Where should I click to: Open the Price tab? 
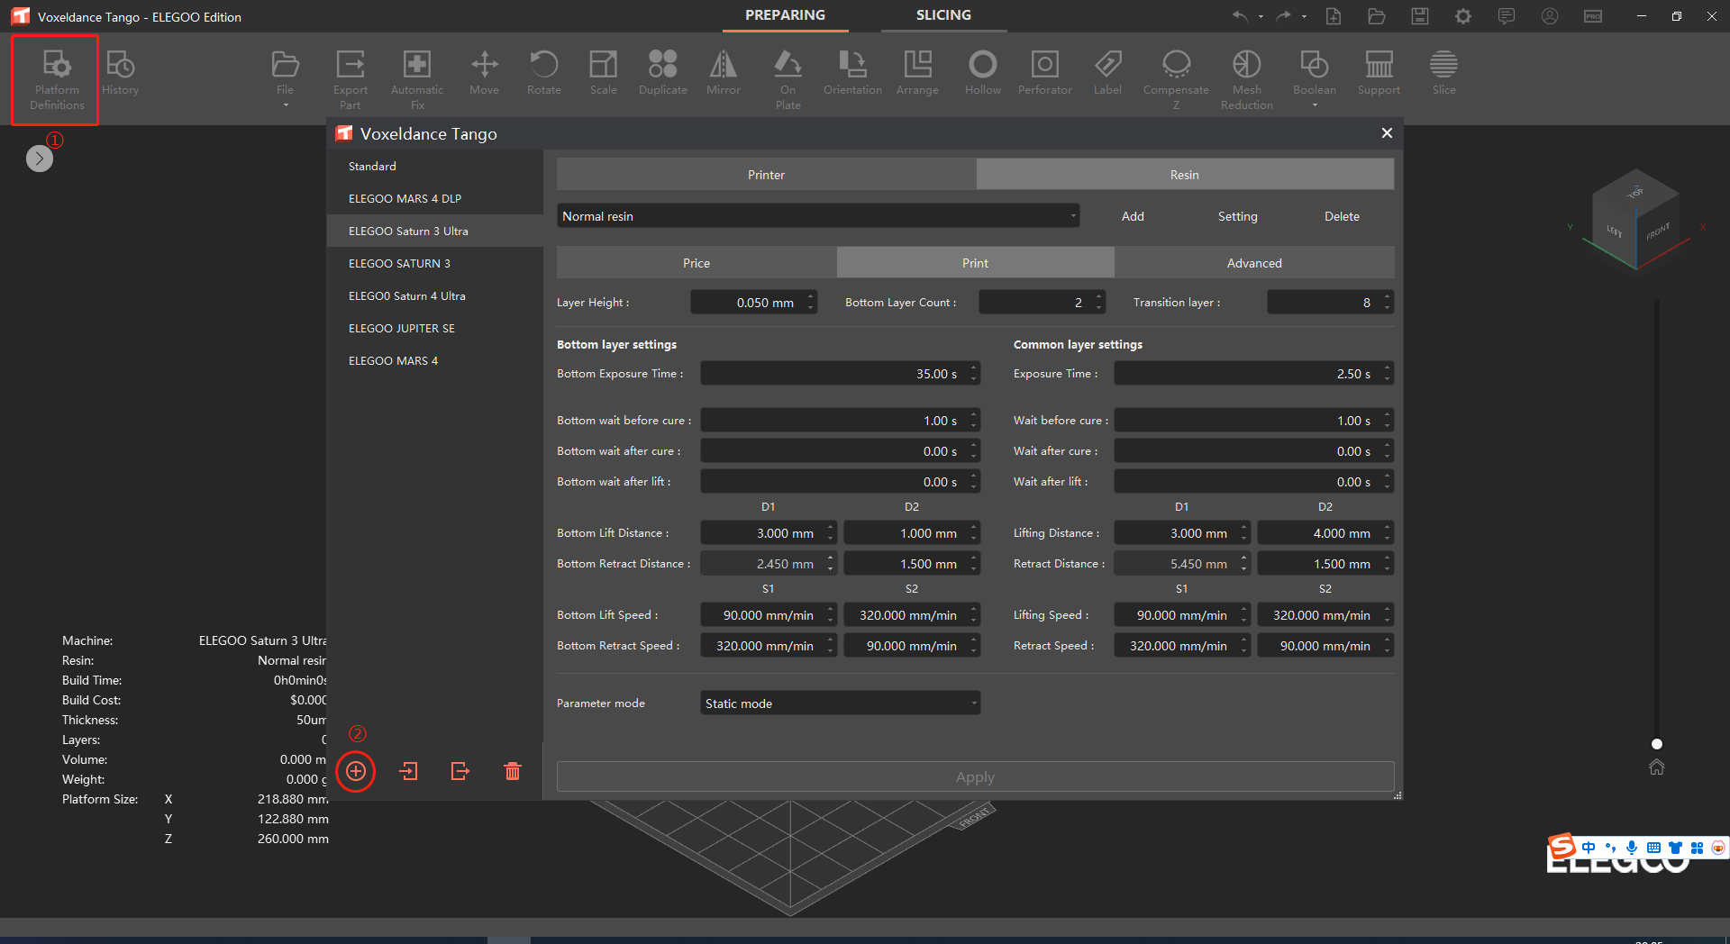696,263
